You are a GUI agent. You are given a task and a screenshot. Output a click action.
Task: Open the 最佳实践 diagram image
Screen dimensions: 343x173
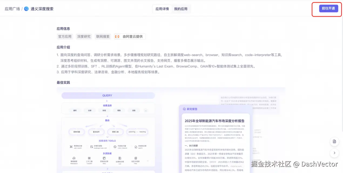[x=171, y=130]
